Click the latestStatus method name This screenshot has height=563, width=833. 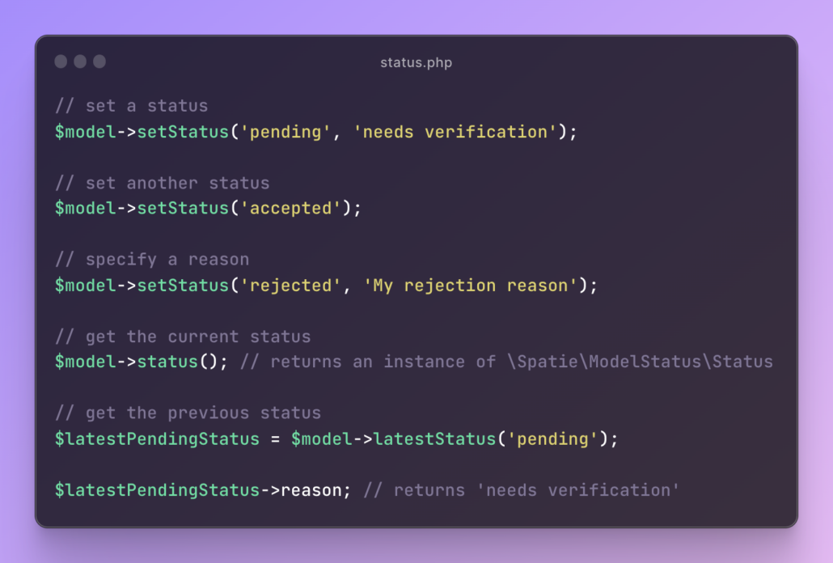(x=434, y=439)
